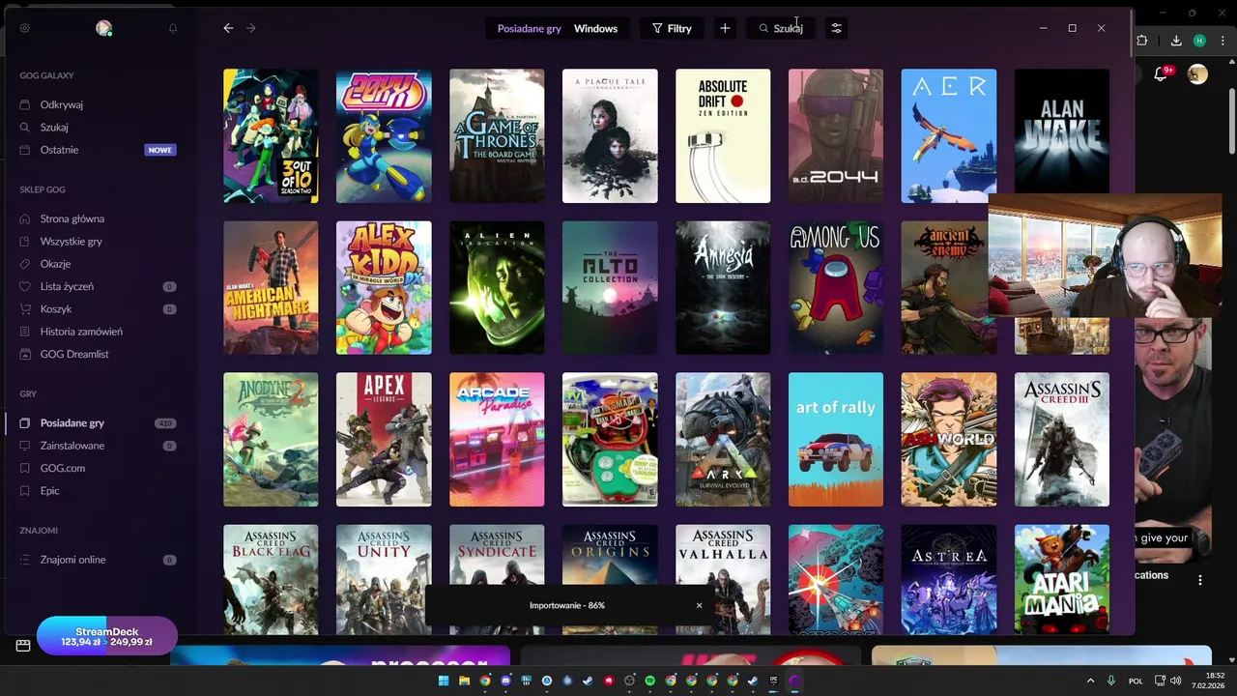Open Spotify from the taskbar
This screenshot has width=1237, height=696.
[x=649, y=681]
